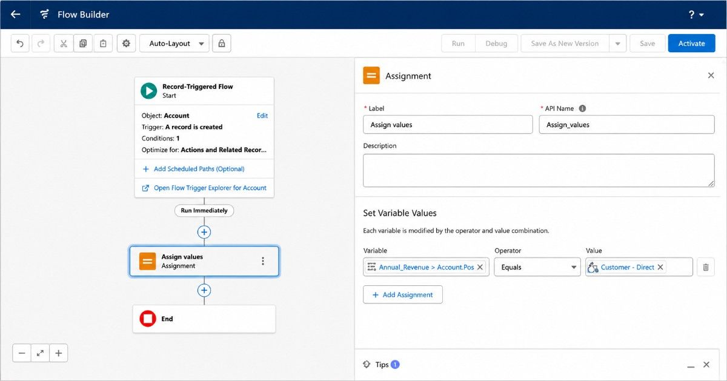The width and height of the screenshot is (727, 381).
Task: Click the Assignment panel header icon
Action: coord(371,76)
